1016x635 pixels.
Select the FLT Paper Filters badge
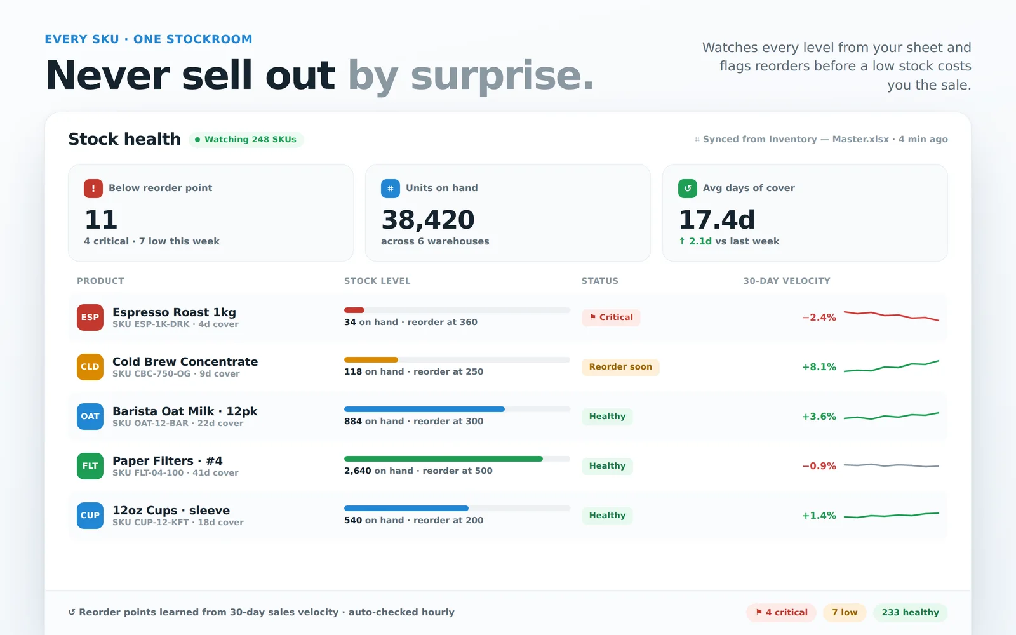(x=90, y=466)
